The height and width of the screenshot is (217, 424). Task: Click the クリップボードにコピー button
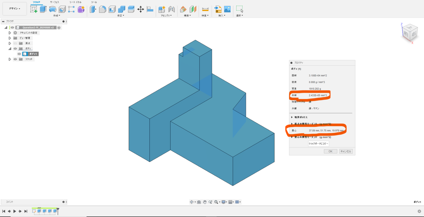pyautogui.click(x=319, y=144)
